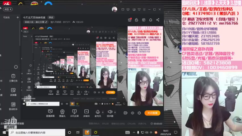The image size is (242, 136).
Task: Show hidden tray icons chevron
Action: click(x=134, y=132)
